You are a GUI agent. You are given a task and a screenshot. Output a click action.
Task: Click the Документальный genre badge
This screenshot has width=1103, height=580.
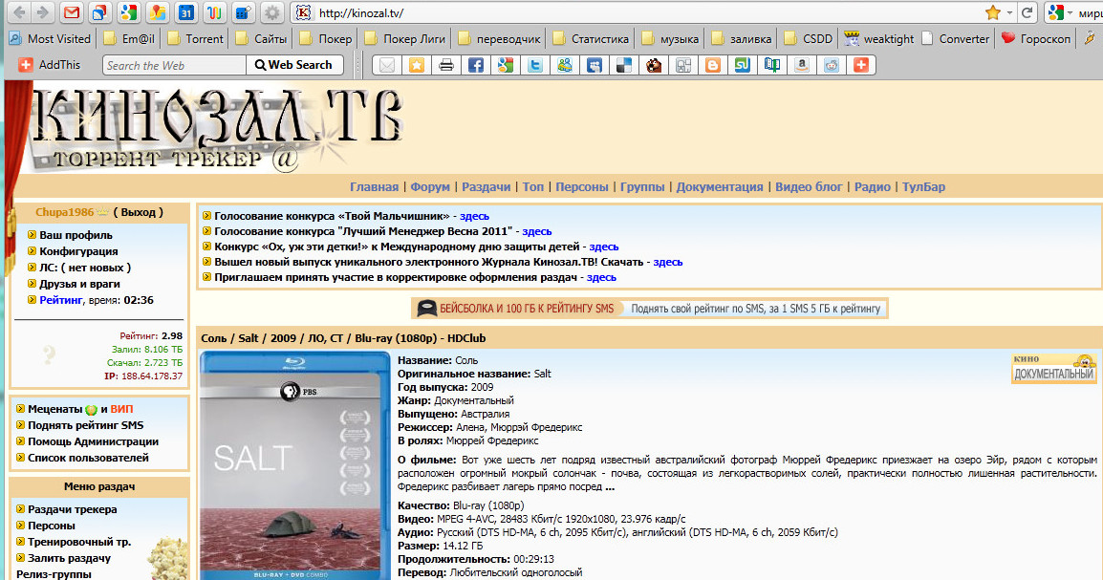coord(1053,368)
